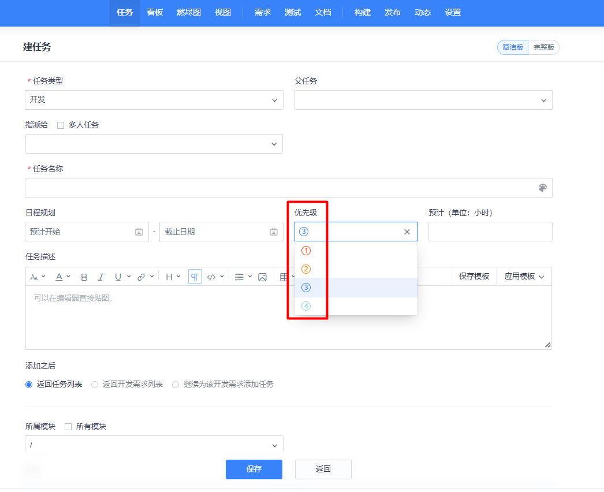The width and height of the screenshot is (604, 492).
Task: Clear the selected priority value
Action: 407,232
